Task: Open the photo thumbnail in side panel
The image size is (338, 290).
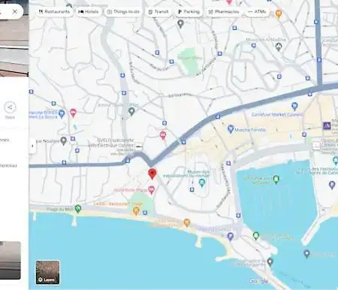Action: pos(11,260)
